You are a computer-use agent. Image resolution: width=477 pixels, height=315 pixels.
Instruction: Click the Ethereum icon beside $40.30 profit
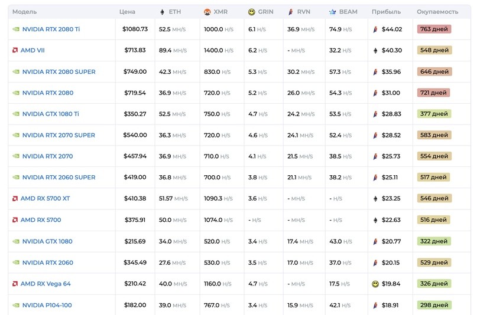375,51
